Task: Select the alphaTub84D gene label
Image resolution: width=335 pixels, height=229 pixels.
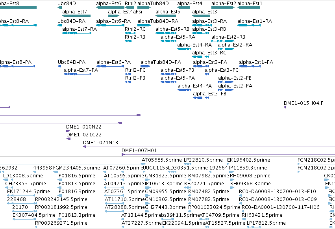Action: coord(153,4)
